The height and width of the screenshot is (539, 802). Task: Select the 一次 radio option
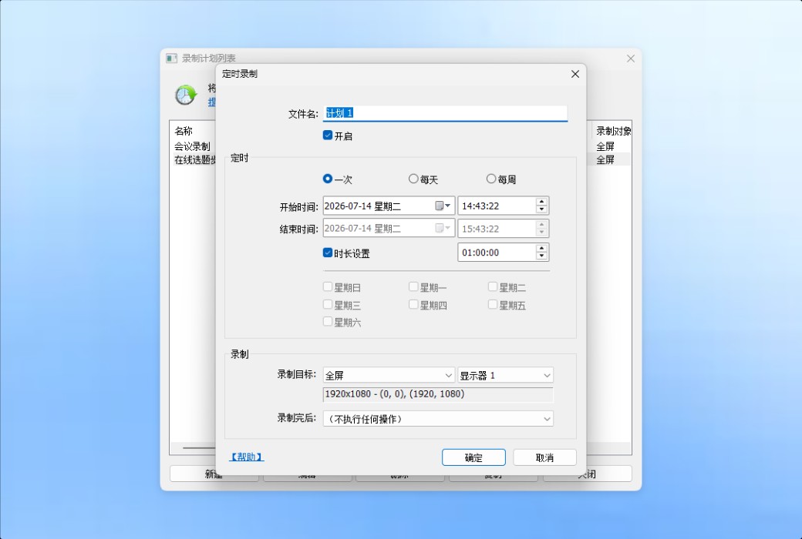(327, 179)
